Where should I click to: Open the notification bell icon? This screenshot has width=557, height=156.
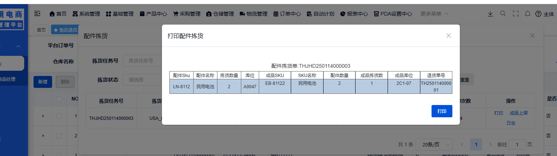527,14
